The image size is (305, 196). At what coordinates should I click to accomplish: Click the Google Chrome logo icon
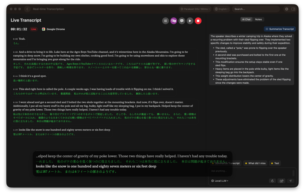(x=44, y=29)
